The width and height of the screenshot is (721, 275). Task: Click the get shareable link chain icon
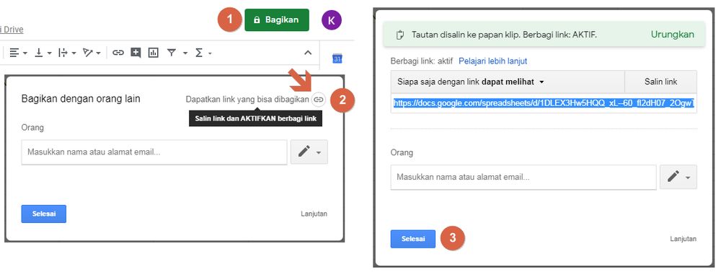(318, 99)
